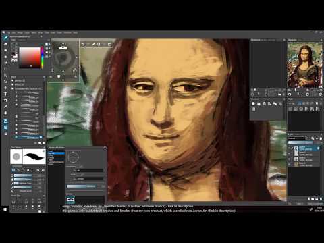Image resolution: width=324 pixels, height=243 pixels.
Task: Open the Sub Tool brush panel menu
Action: point(44,77)
